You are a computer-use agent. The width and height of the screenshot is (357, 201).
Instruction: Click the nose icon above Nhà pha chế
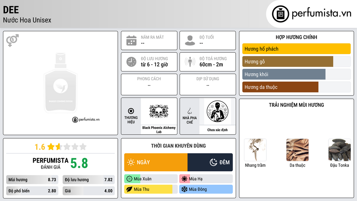tap(189, 111)
